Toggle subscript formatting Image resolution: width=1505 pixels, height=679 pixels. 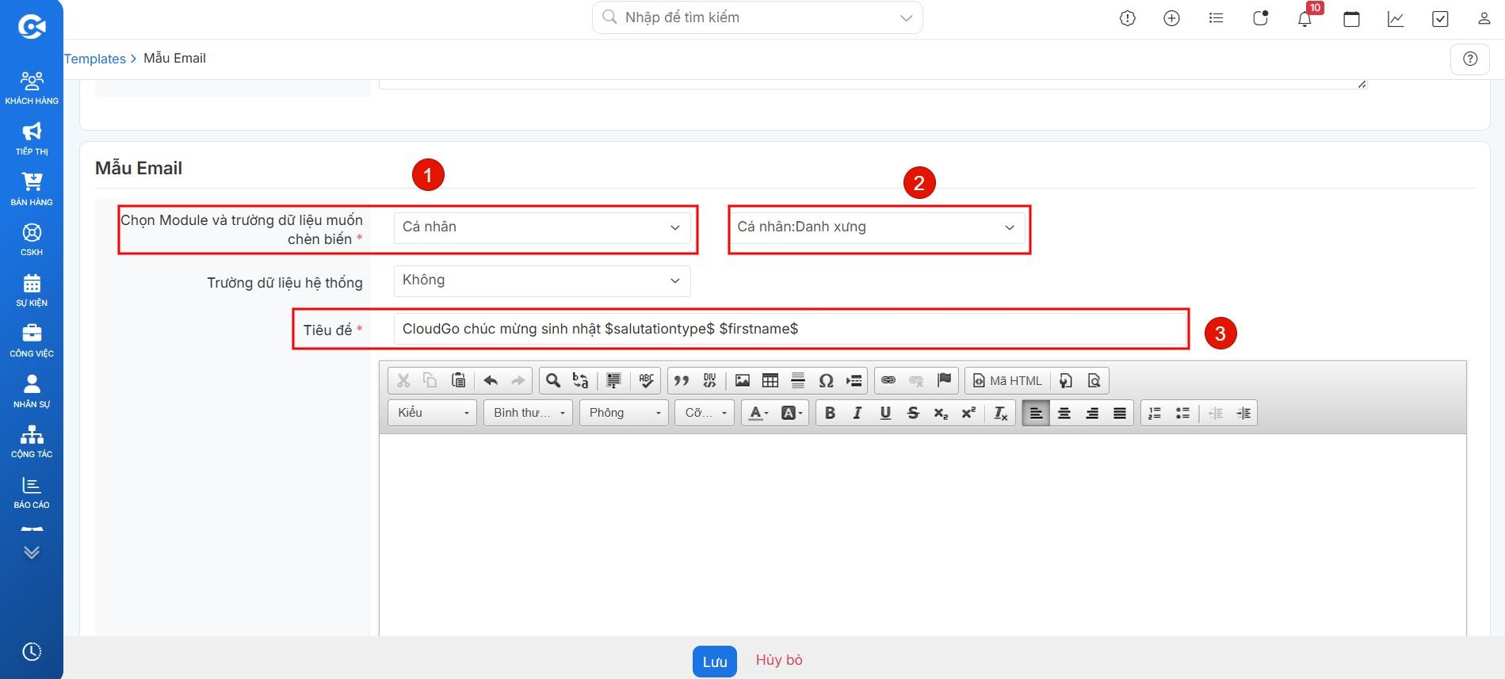point(941,413)
